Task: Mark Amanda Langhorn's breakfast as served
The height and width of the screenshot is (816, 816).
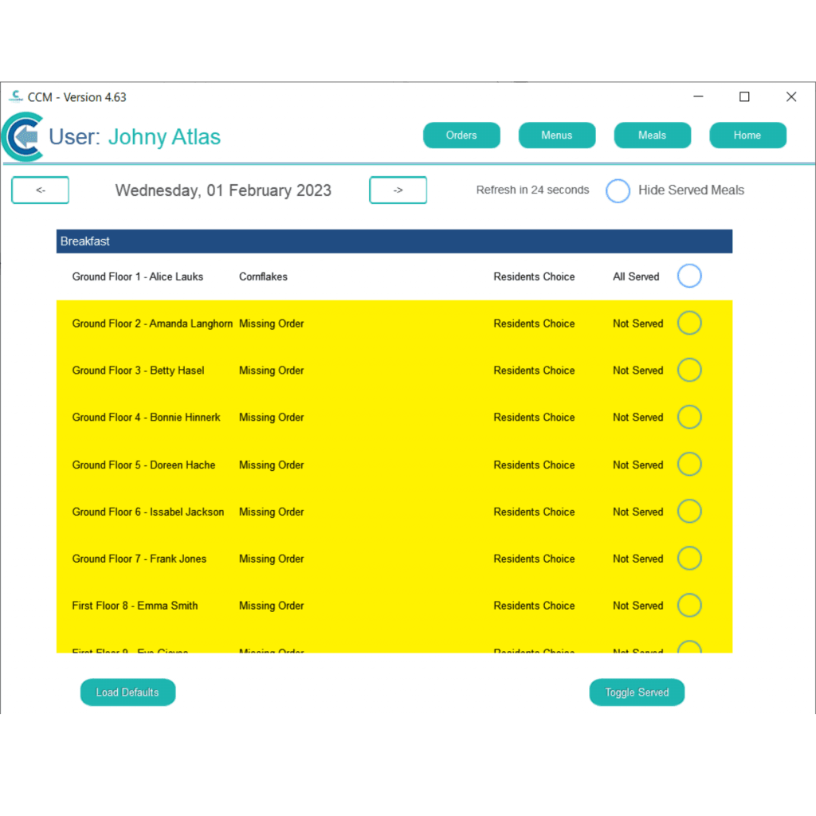Action: pos(689,324)
